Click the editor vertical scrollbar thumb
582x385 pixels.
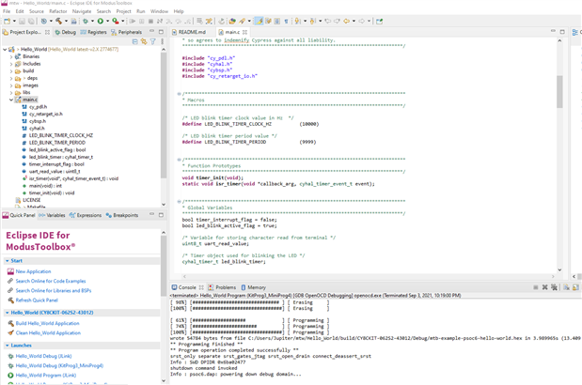click(559, 92)
